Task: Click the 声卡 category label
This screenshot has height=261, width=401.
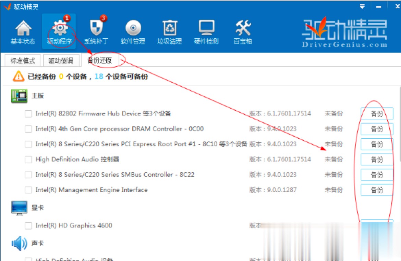Action: click(38, 243)
